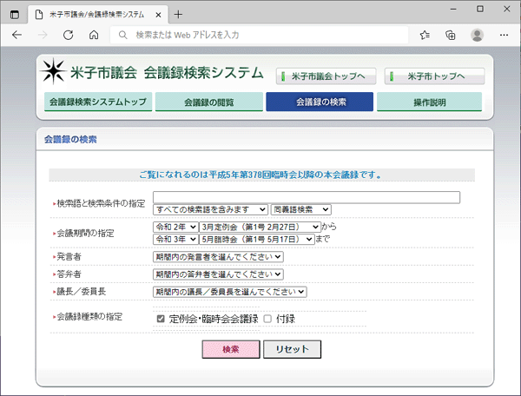The height and width of the screenshot is (396, 521).
Task: Click the 米子市議会 star logo
Action: pos(53,71)
